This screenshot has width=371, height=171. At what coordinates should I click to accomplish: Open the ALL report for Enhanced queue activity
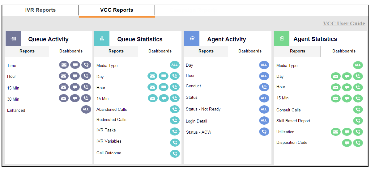pyautogui.click(x=86, y=110)
